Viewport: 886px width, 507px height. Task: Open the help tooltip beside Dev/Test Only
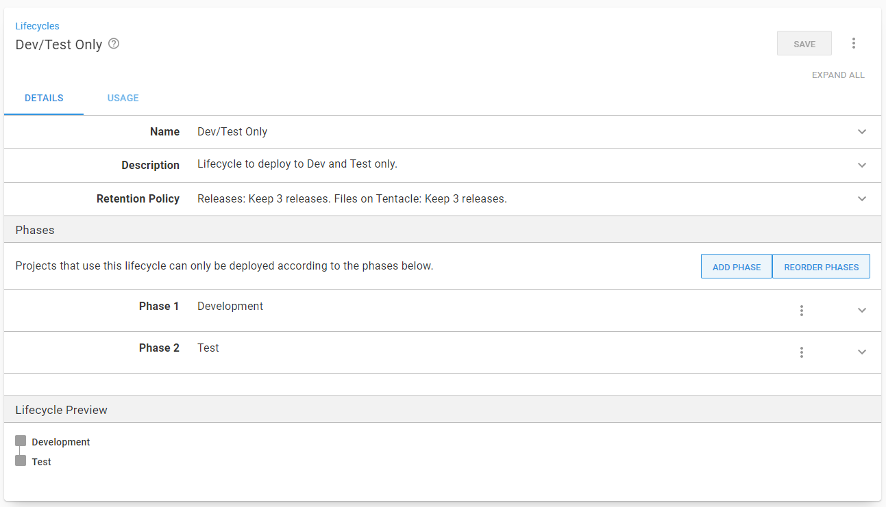point(113,44)
